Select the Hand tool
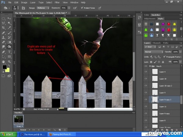The image size is (183, 137). point(3,61)
